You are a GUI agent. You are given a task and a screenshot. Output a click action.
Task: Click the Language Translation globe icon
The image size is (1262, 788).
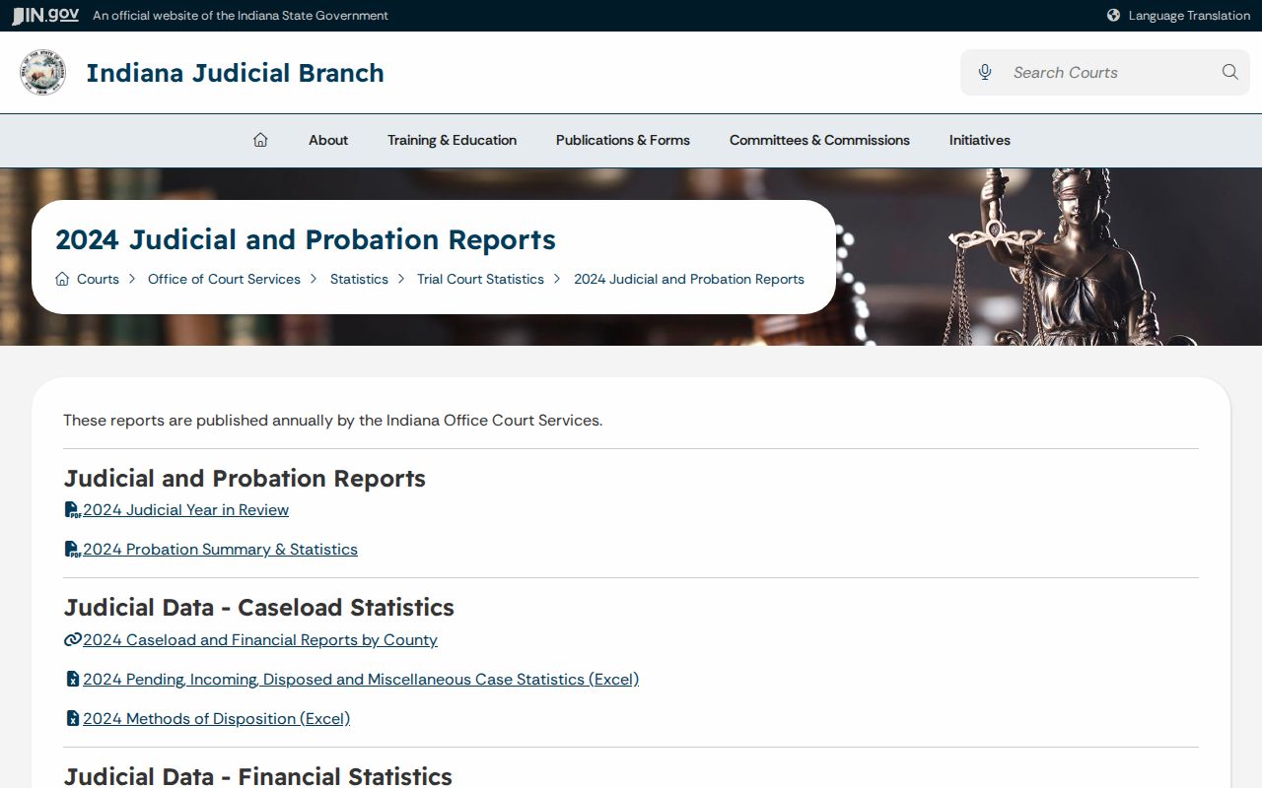[1113, 15]
